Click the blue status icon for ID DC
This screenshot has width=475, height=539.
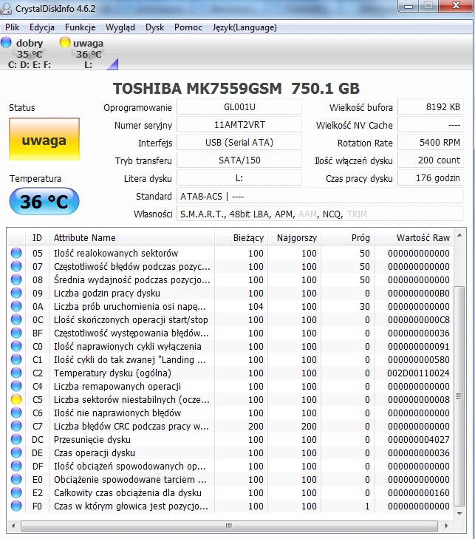click(16, 439)
